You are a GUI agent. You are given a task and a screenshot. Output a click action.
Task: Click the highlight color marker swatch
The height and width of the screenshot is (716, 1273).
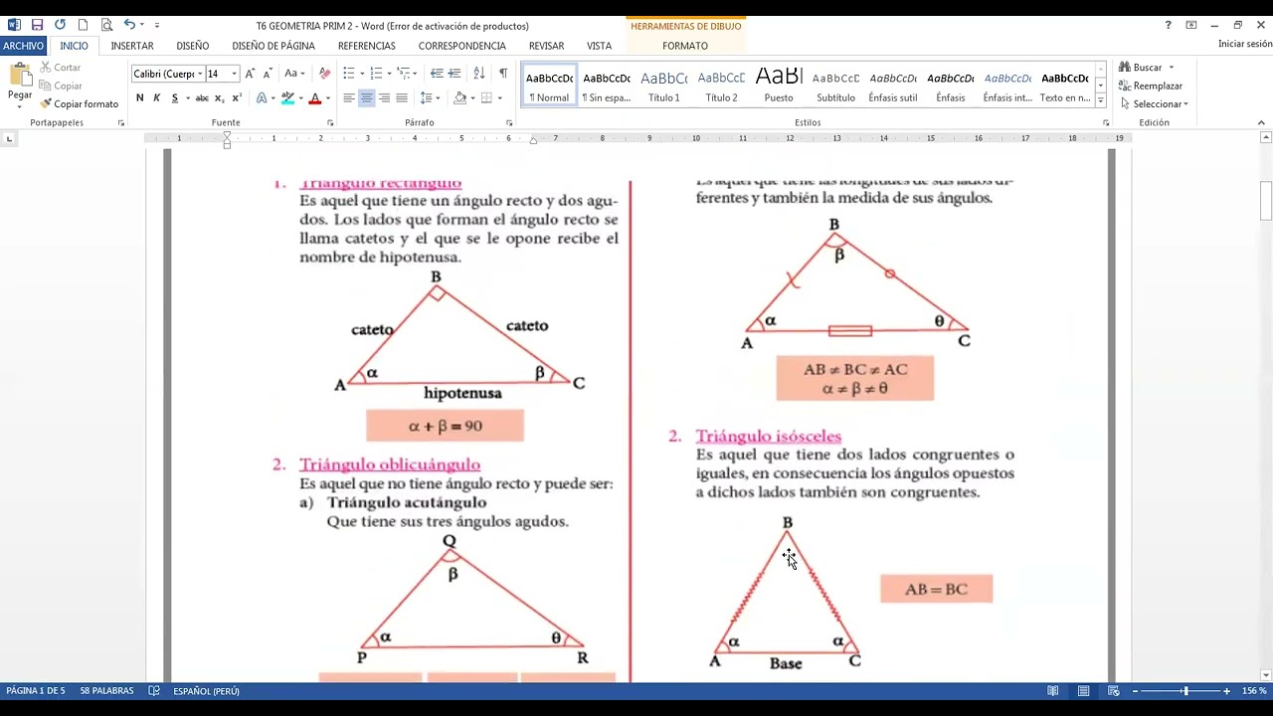coord(287,97)
